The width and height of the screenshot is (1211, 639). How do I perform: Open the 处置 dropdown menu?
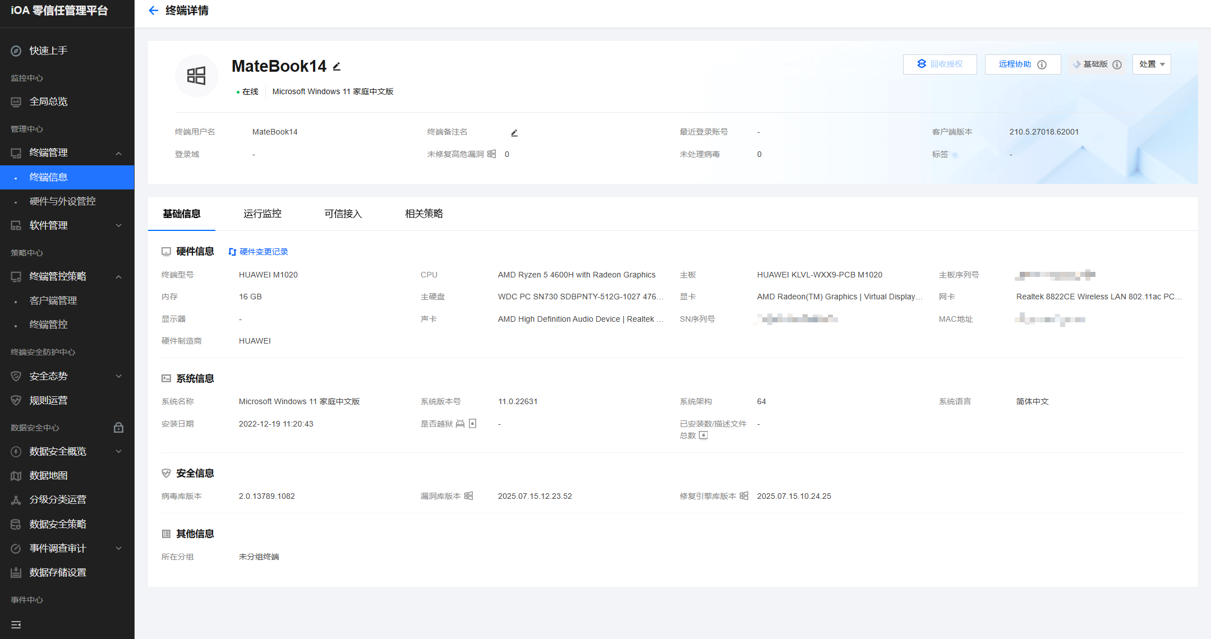coord(1152,64)
